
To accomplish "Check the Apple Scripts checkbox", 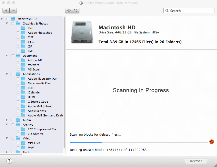I will coord(18,111).
